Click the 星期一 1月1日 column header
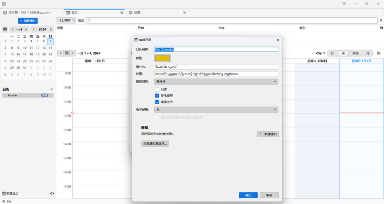384x204 pixels. (95, 61)
